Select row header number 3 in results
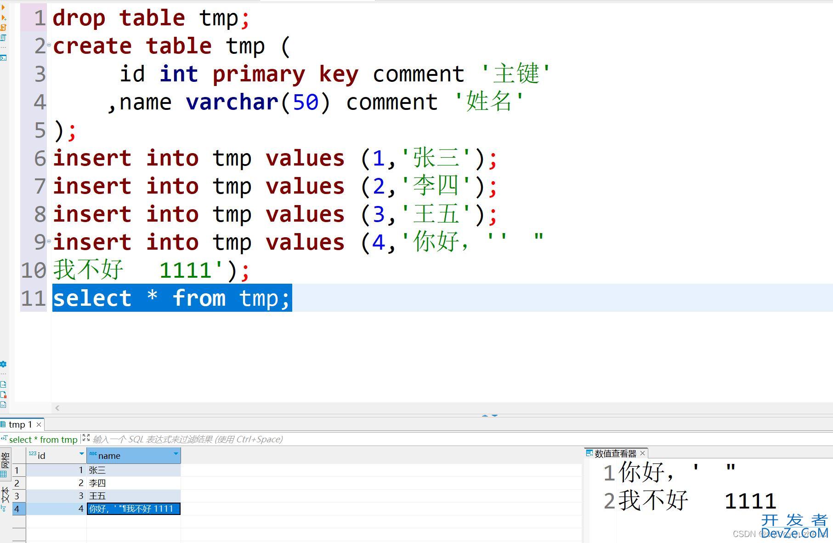833x543 pixels. 19,496
